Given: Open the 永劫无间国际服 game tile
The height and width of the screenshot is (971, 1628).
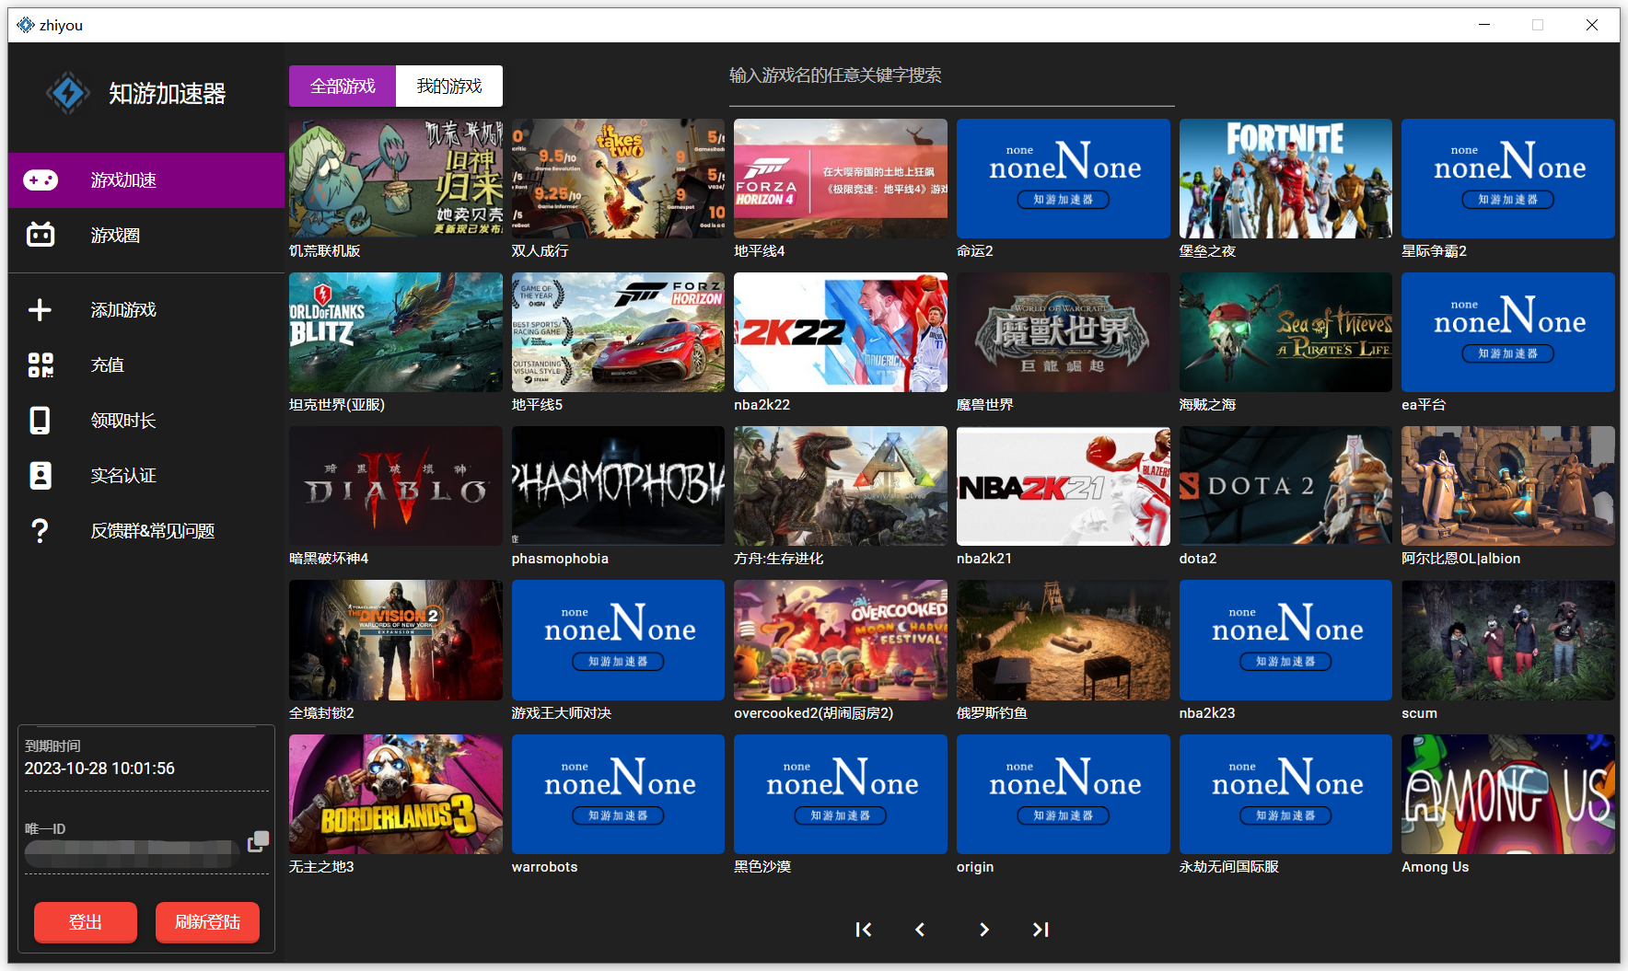Looking at the screenshot, I should tap(1285, 794).
